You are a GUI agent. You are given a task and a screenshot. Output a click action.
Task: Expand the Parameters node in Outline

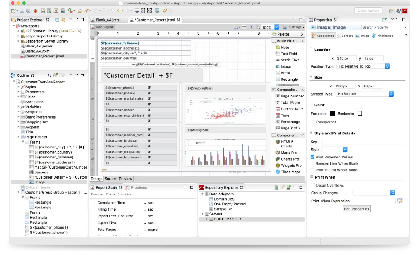(x=19, y=92)
